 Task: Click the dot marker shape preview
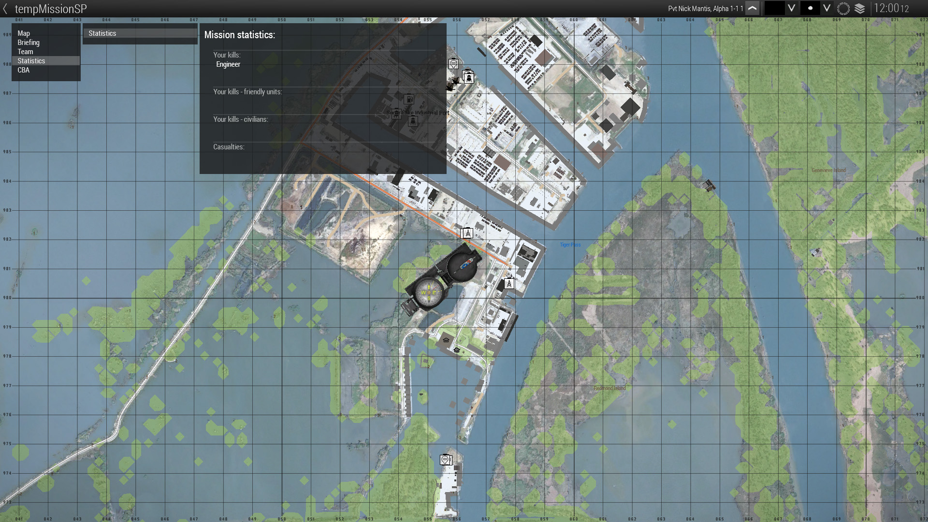[x=810, y=8]
